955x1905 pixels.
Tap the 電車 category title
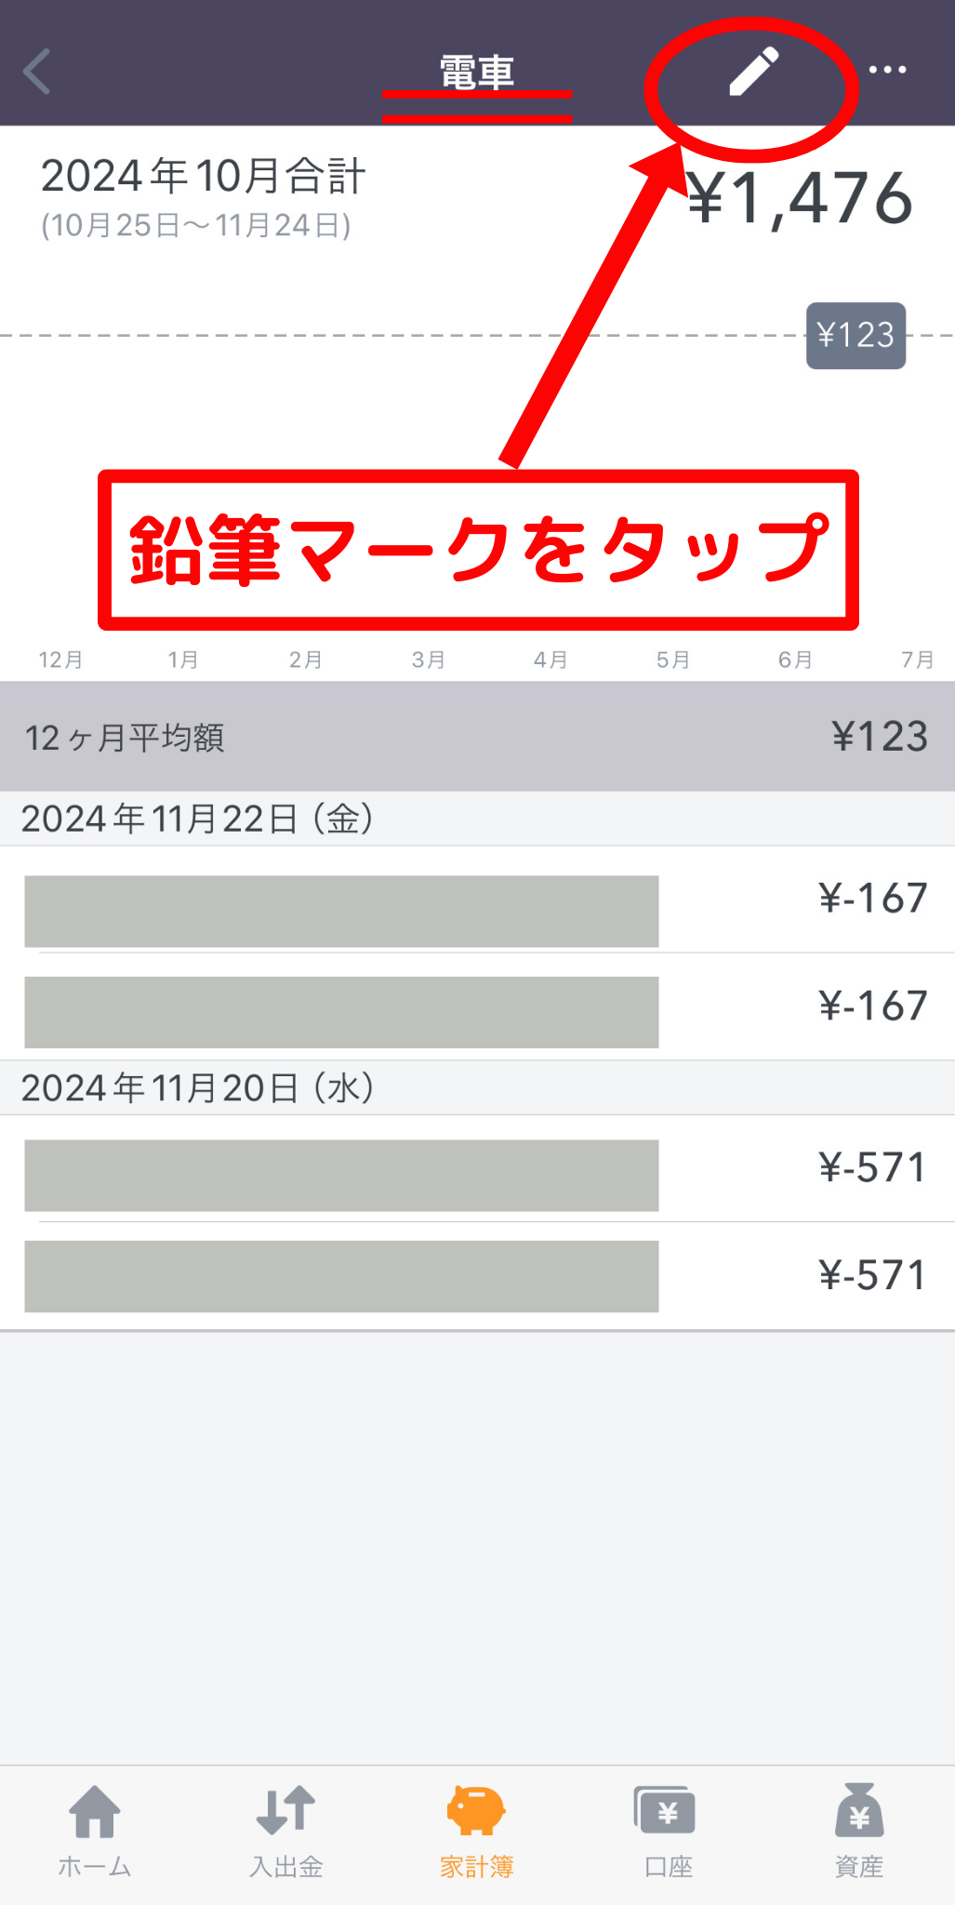[477, 73]
